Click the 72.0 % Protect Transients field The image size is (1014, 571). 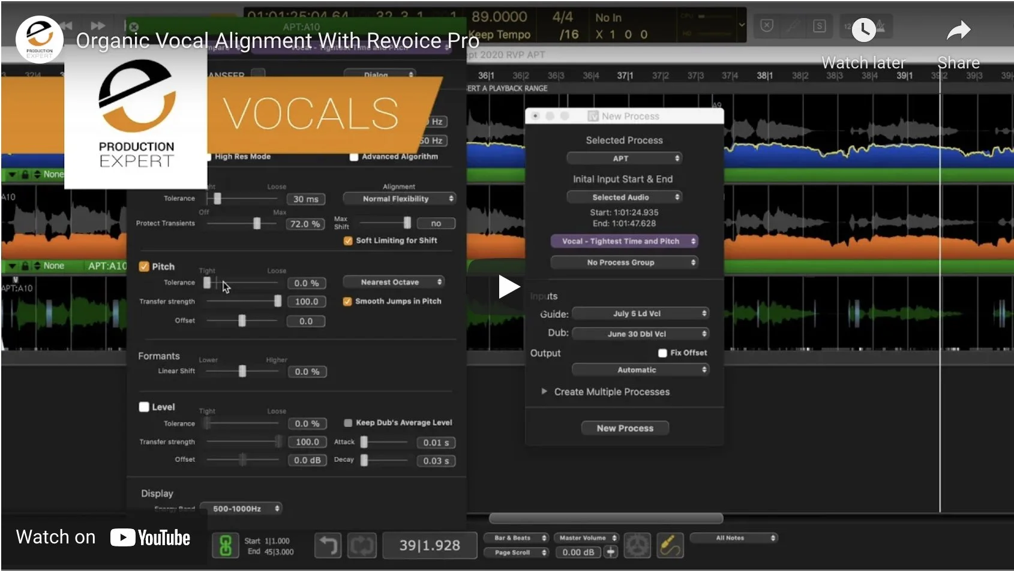tap(306, 224)
